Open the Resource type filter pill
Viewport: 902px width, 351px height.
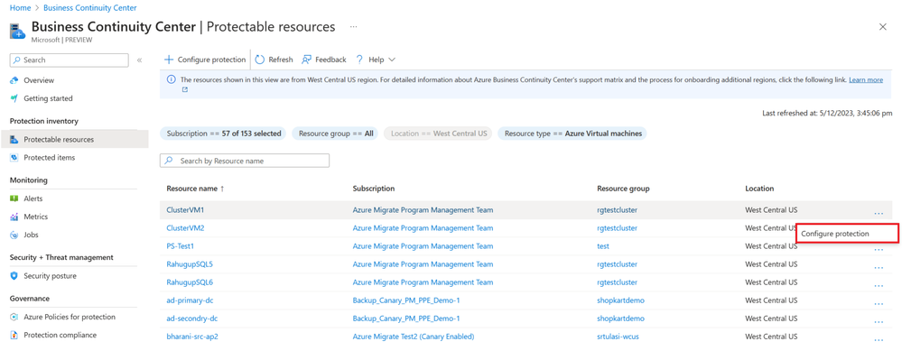(x=572, y=134)
